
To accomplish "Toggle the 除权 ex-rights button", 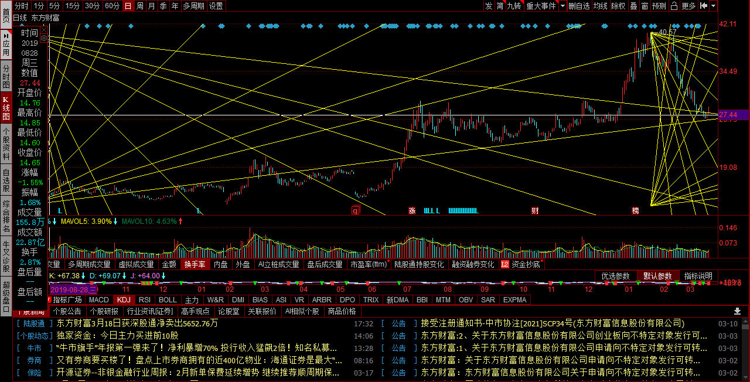I will [x=618, y=6].
